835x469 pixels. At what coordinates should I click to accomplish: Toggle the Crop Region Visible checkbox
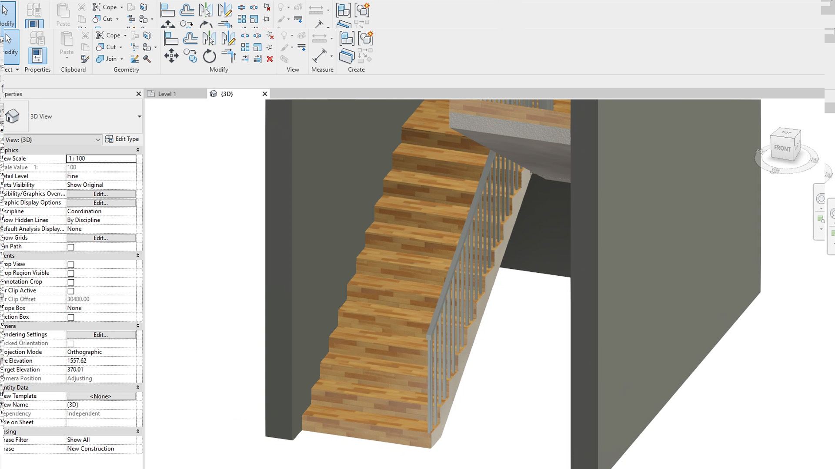coord(71,274)
